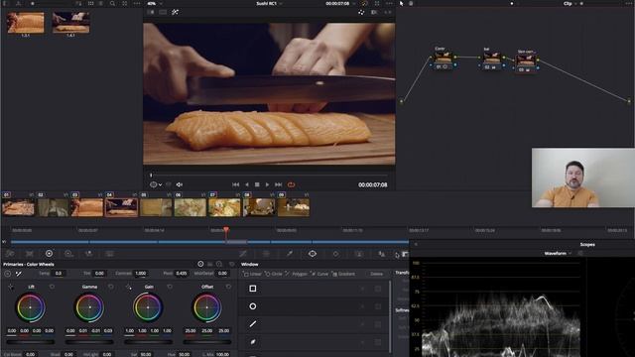Select the Color Wheels palette icon
This screenshot has height=357, width=635.
(49, 254)
